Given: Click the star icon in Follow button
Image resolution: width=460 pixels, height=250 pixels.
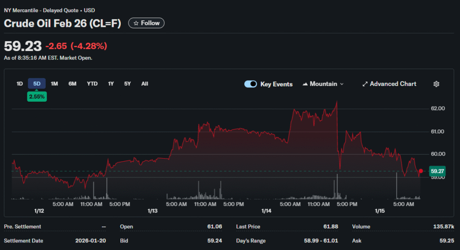Looking at the screenshot, I should click(136, 23).
